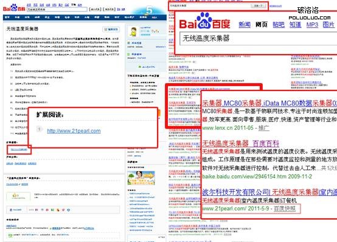This screenshot has width=337, height=242.
Task: Click the first share icon in the share bar
Action: 36,210
